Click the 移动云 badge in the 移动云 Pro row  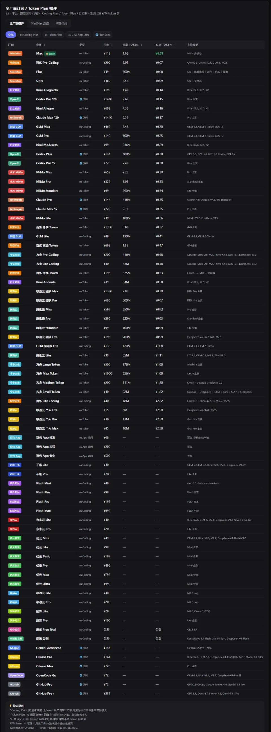click(x=14, y=602)
